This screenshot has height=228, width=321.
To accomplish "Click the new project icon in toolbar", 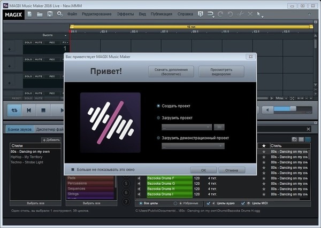I will [x=30, y=13].
